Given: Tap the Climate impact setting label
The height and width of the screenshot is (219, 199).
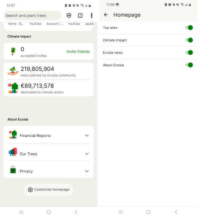Looking at the screenshot, I should pos(115,40).
